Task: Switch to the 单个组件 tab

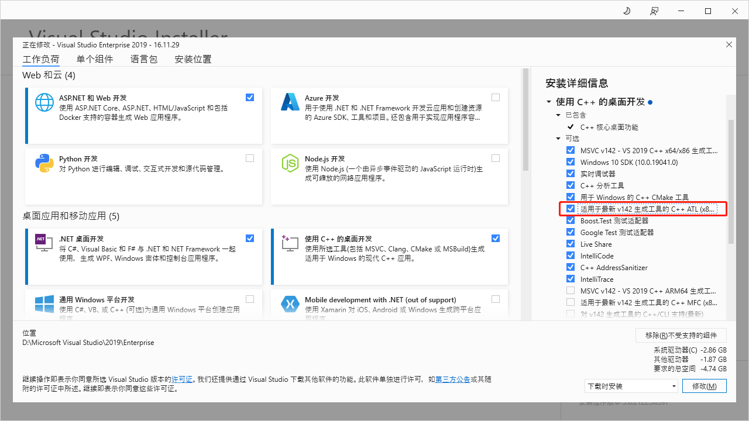Action: pos(94,59)
